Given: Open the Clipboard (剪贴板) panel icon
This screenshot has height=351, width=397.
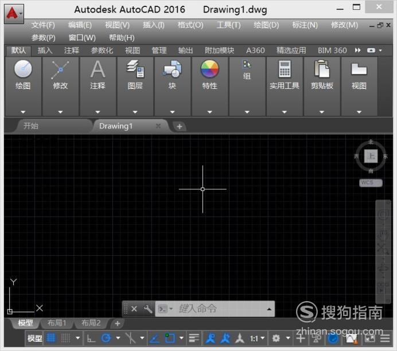Looking at the screenshot, I should (322, 69).
